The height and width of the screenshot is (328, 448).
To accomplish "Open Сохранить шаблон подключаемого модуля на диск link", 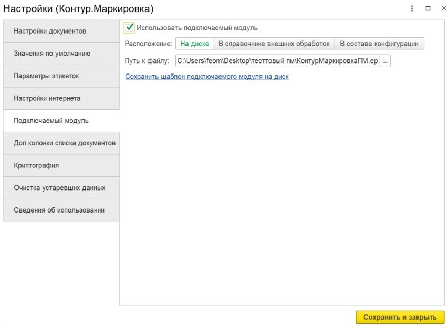I will click(207, 77).
